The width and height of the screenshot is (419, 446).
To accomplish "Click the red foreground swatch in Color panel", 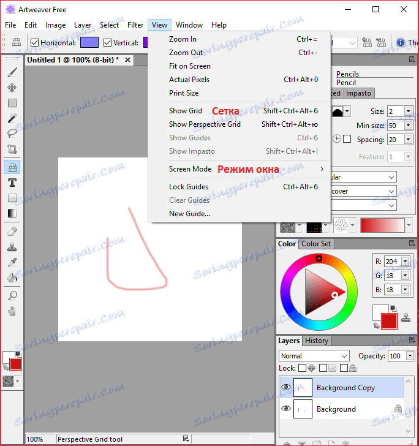I will coord(389,322).
